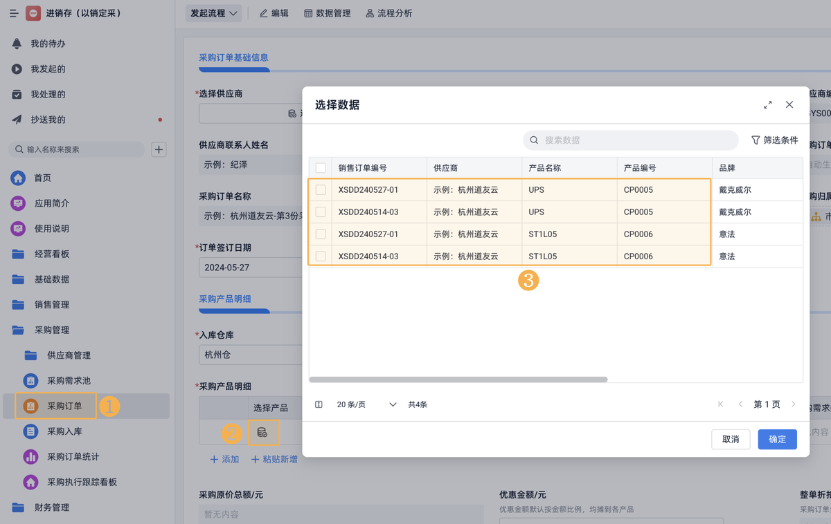Click column settings icon in dialog footer
Viewport: 831px width, 524px height.
(x=319, y=404)
